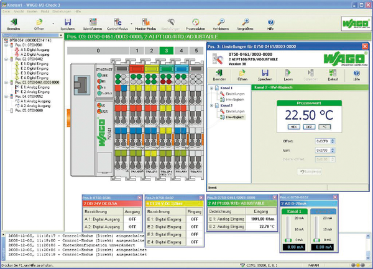
Task: Show process value in DEZ format
Action: coord(309,127)
